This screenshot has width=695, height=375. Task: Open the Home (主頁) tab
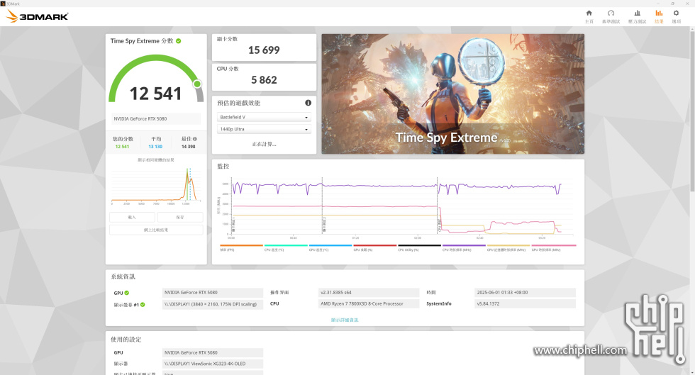click(x=589, y=16)
